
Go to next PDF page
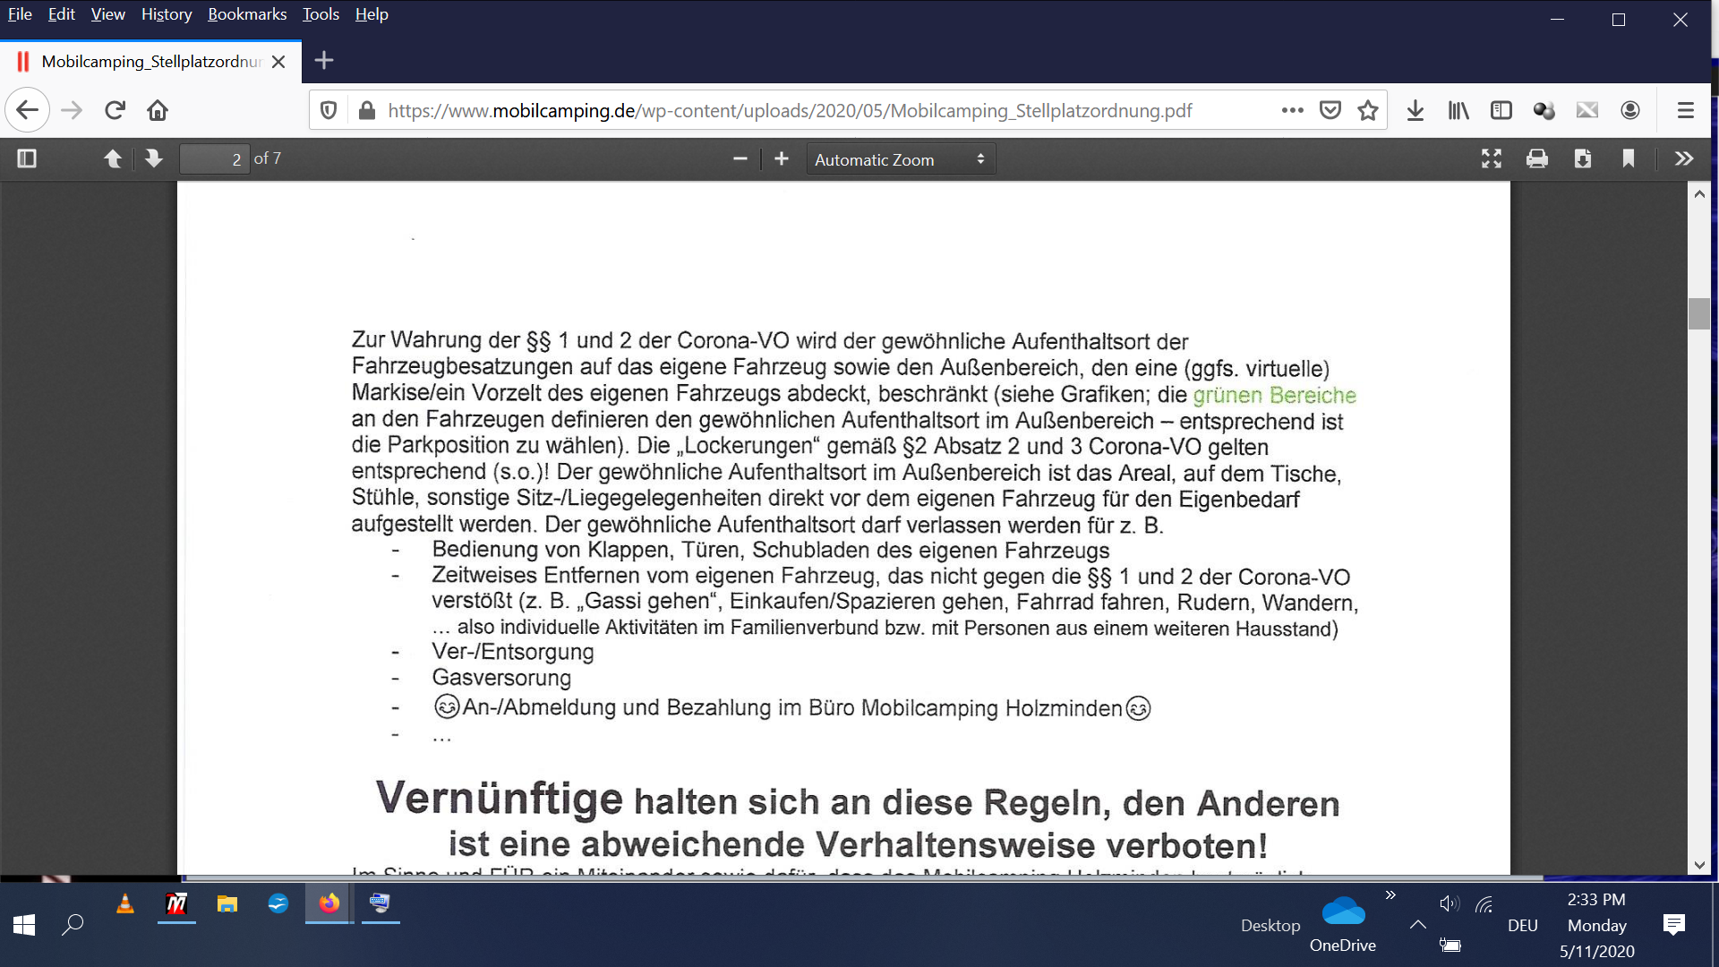pos(154,158)
